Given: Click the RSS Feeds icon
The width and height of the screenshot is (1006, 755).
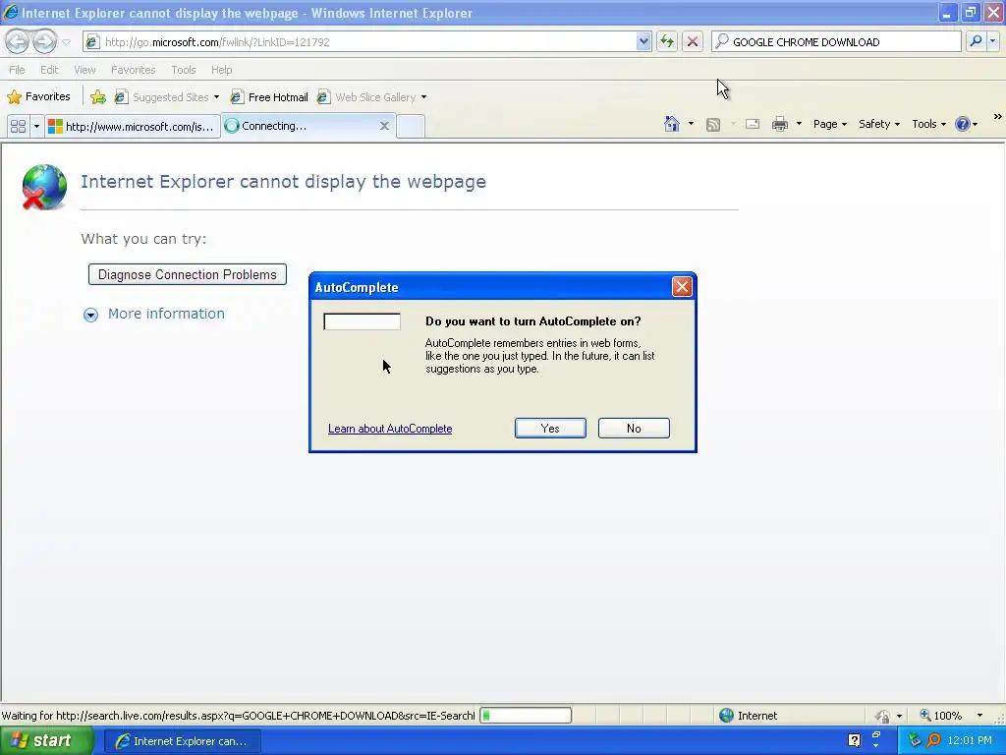Looking at the screenshot, I should [x=713, y=124].
